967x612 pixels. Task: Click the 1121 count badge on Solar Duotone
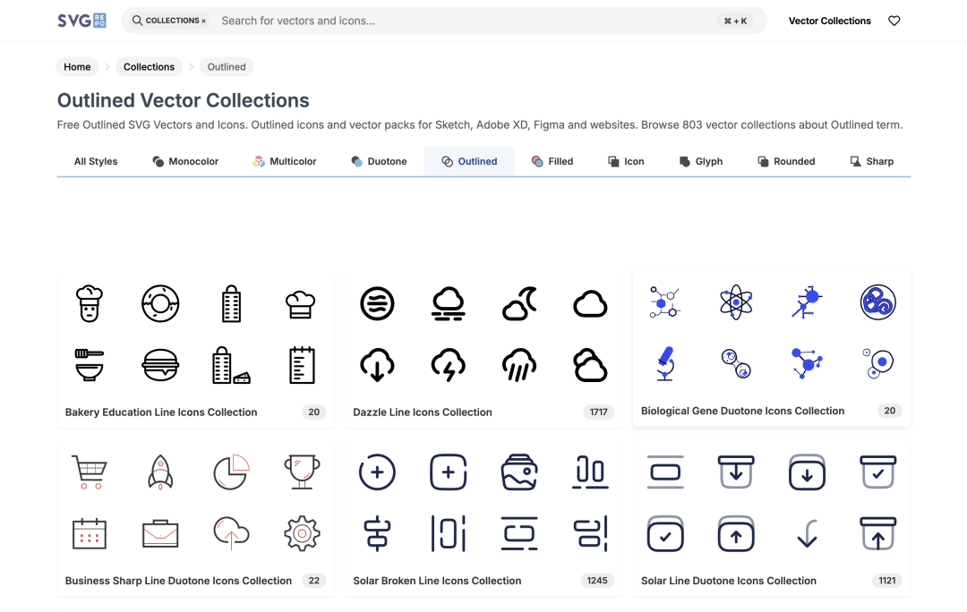pyautogui.click(x=886, y=581)
